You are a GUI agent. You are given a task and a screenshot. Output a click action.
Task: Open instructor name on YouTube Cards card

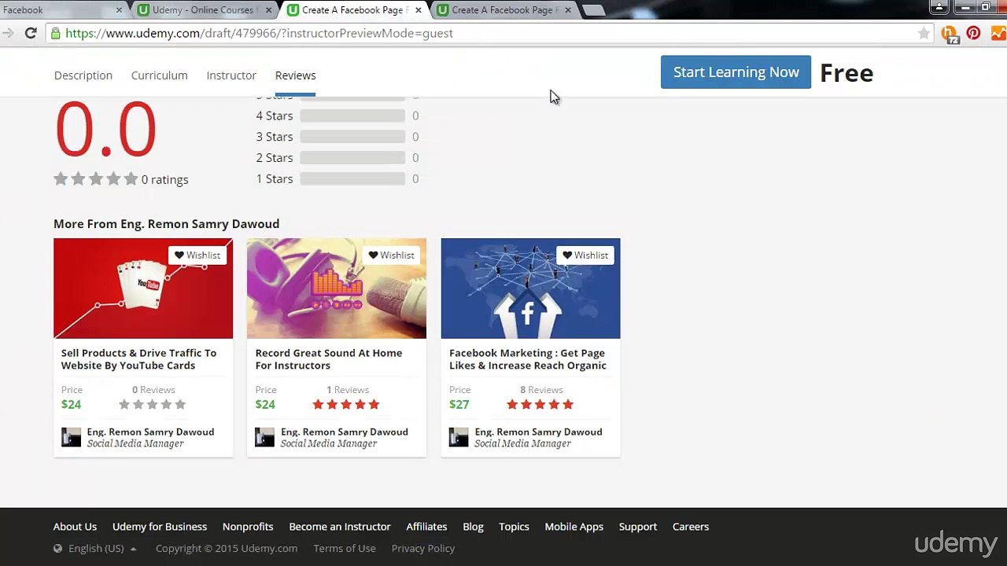tap(150, 432)
